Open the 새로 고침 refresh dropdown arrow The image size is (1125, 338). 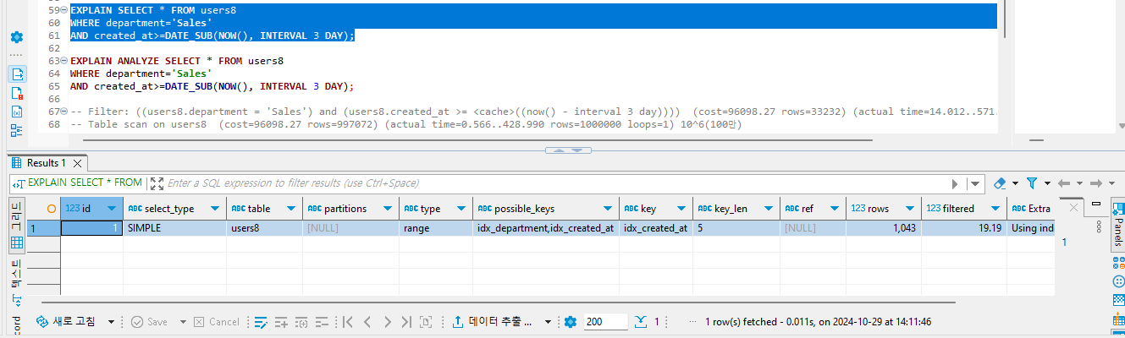[111, 322]
